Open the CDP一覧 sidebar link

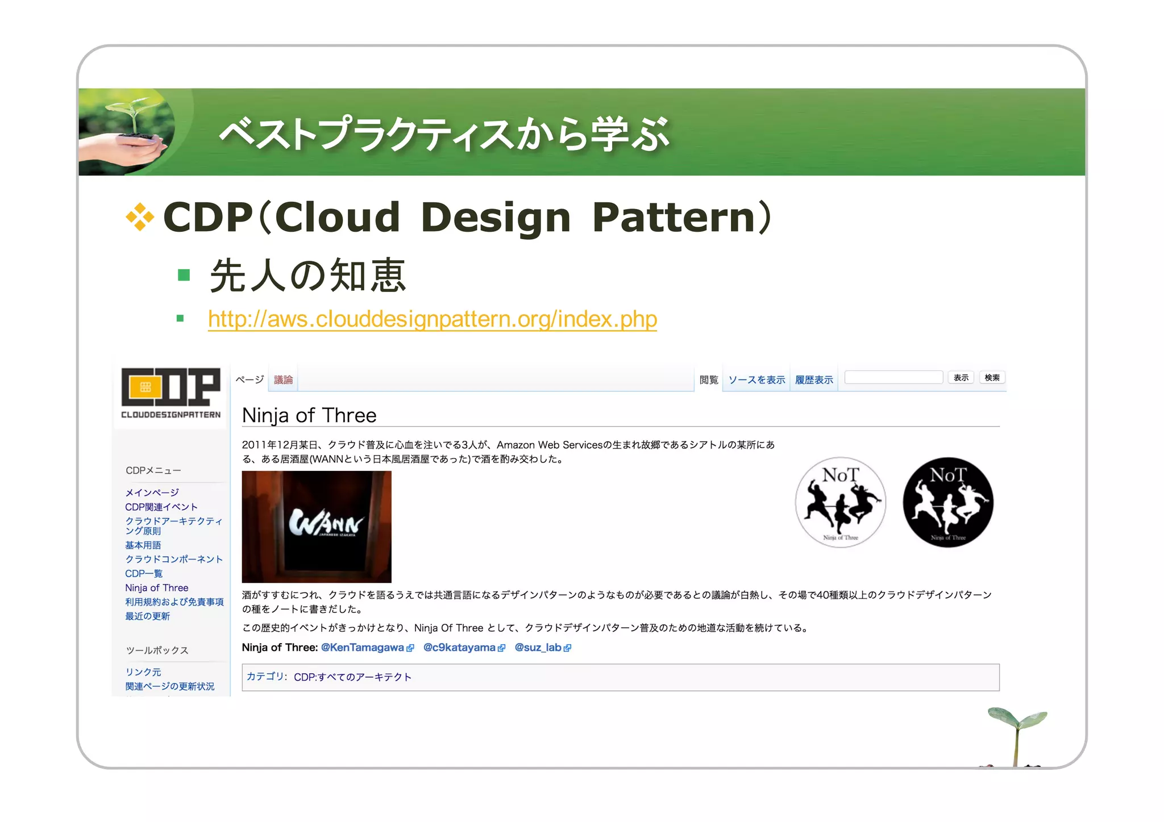coord(144,573)
